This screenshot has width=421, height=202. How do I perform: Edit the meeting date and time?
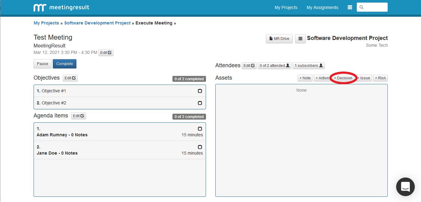click(106, 53)
